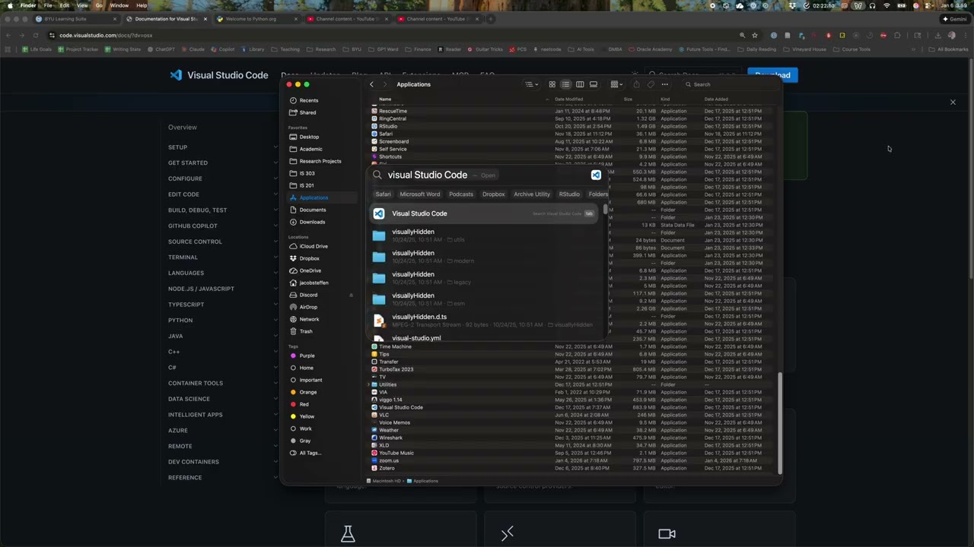
Task: Open AirDrop in Finder sidebar
Action: [308, 307]
